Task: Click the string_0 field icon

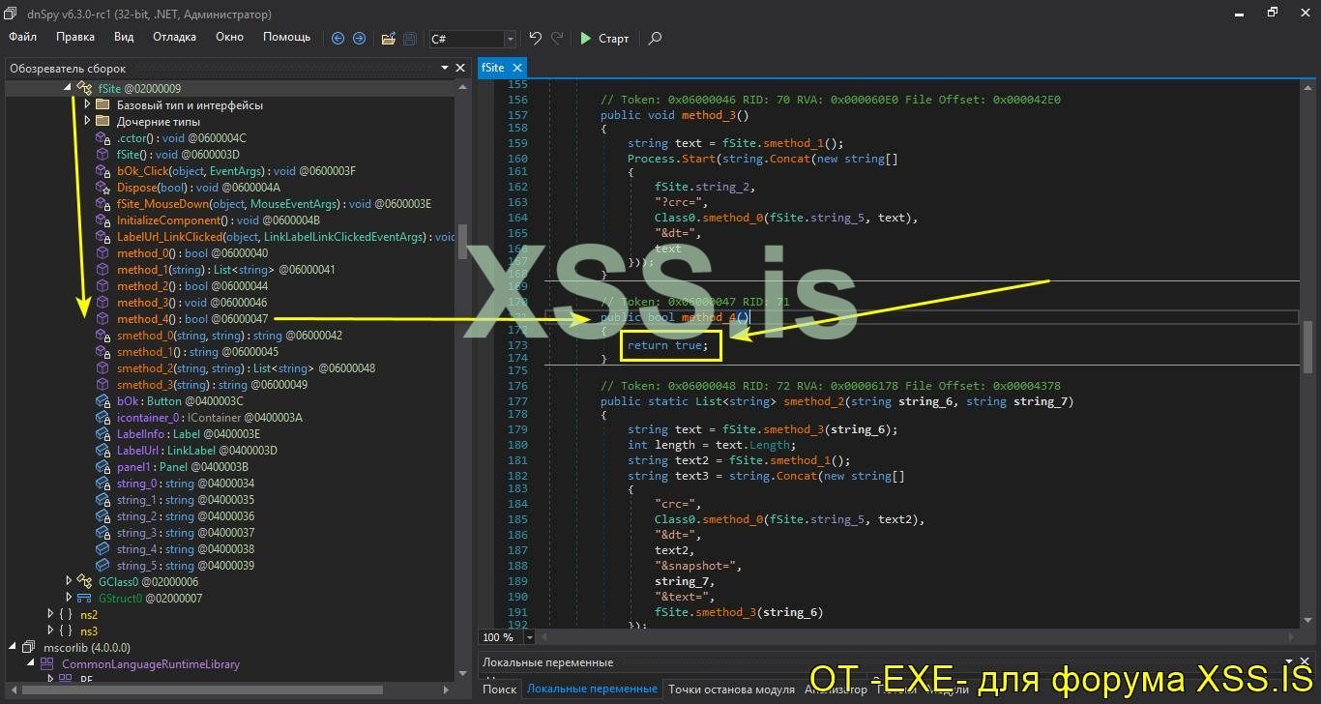Action: click(103, 484)
